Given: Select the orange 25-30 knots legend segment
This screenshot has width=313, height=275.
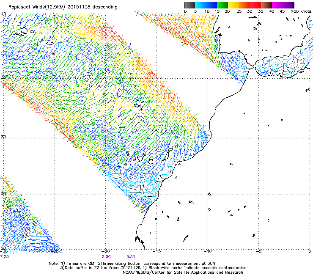Looking at the screenshot, I should [244, 5].
